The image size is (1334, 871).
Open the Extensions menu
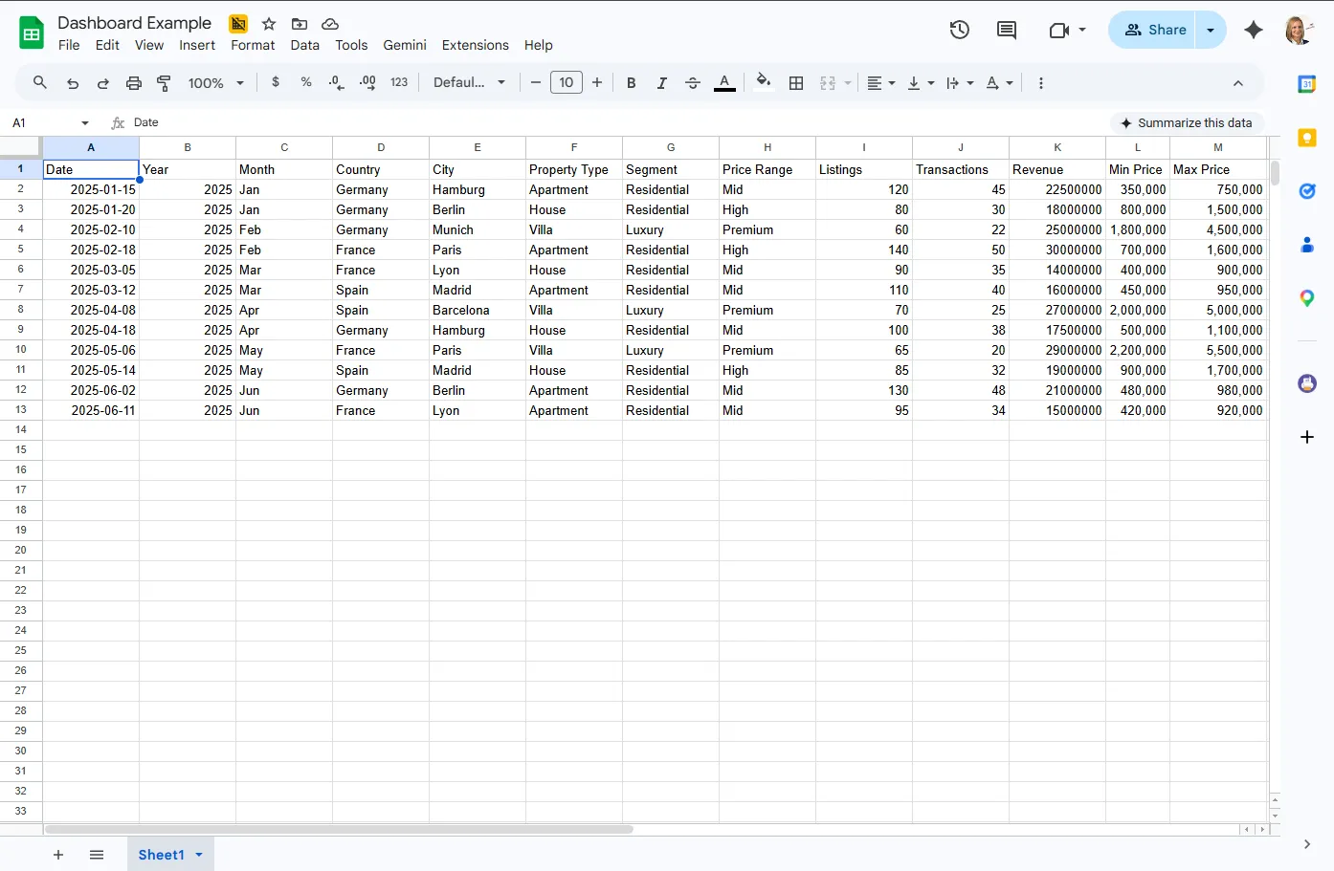coord(476,45)
